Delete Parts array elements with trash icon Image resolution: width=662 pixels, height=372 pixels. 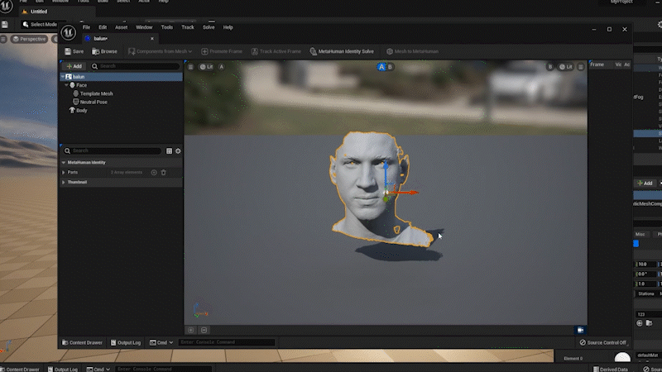tap(164, 172)
